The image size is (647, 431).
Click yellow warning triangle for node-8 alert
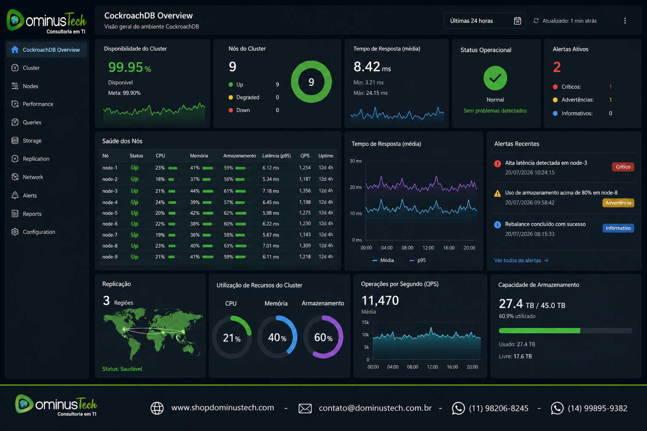point(497,193)
